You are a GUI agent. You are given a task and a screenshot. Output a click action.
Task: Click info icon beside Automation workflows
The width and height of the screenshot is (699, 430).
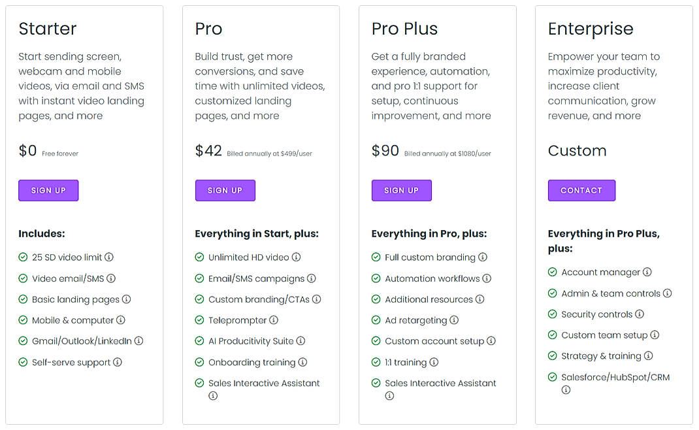click(487, 278)
